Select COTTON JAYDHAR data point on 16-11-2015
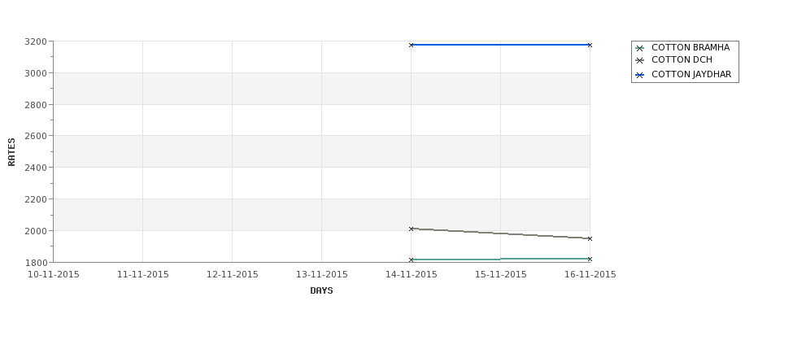 [x=590, y=45]
